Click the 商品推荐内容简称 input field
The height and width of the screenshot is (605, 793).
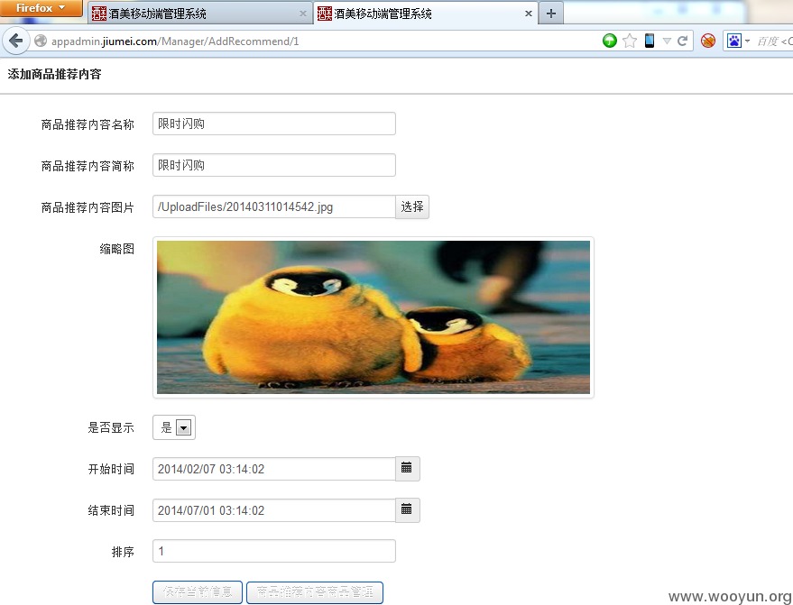[x=274, y=165]
